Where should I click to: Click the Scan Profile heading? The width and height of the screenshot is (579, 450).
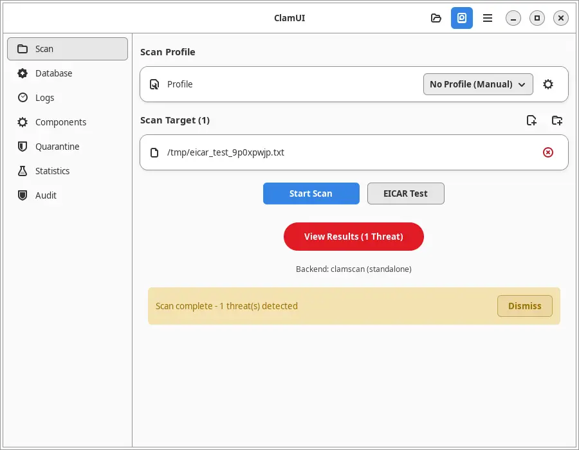point(168,52)
